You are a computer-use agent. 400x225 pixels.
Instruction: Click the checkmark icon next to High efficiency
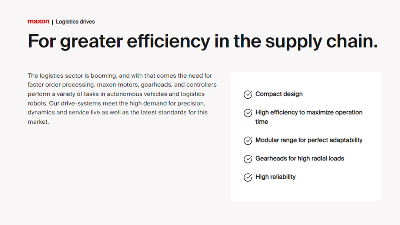tap(248, 113)
